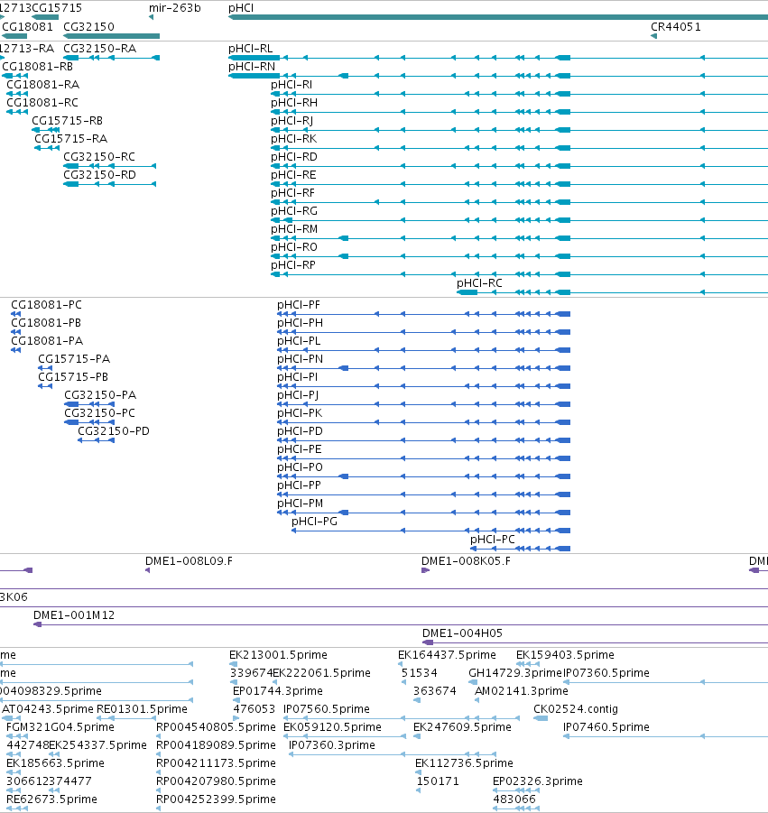Open CDS label pHCl-PP
The height and width of the screenshot is (813, 768).
pos(299,485)
